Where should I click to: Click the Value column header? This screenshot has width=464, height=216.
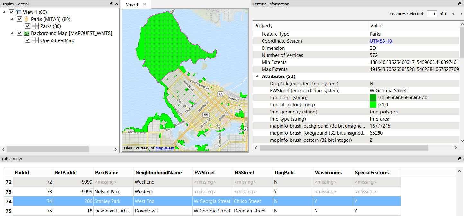tap(414, 26)
